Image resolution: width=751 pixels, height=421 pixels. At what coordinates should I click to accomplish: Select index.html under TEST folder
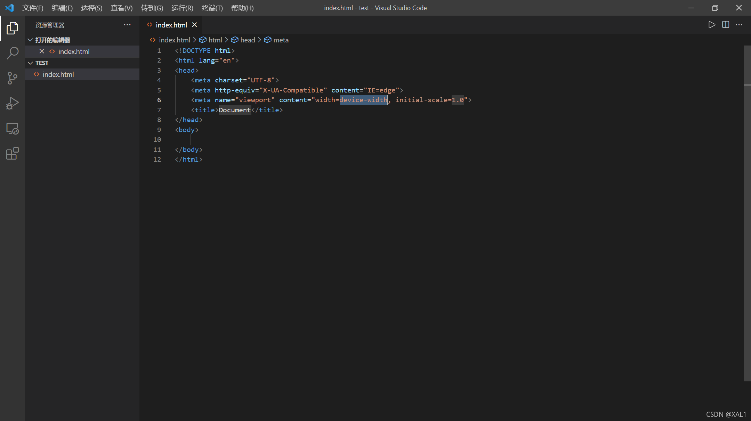click(x=58, y=74)
